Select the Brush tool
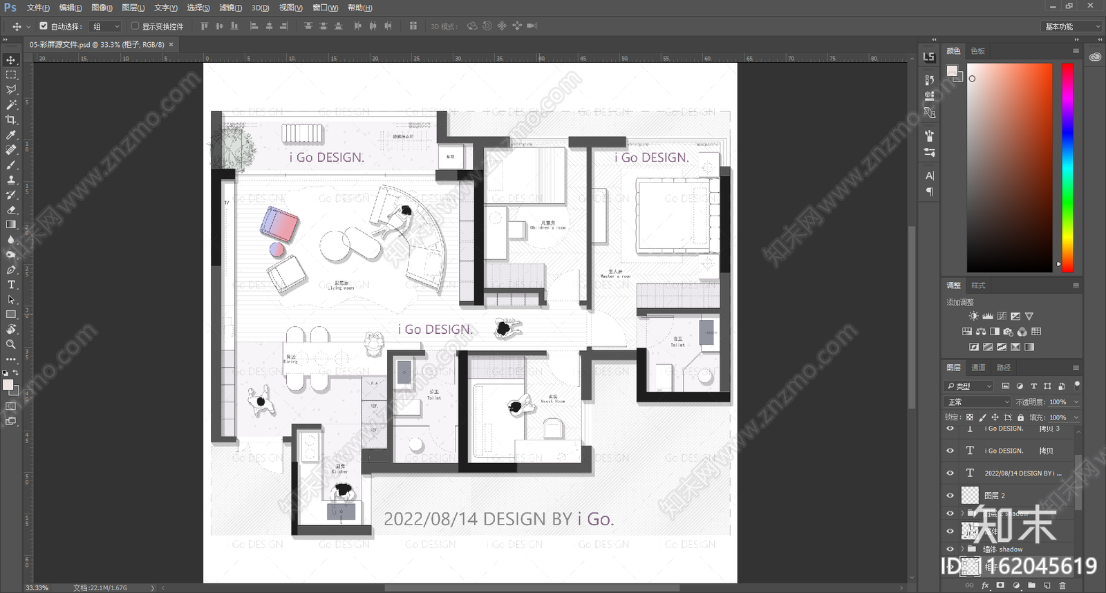This screenshot has height=593, width=1106. (11, 165)
